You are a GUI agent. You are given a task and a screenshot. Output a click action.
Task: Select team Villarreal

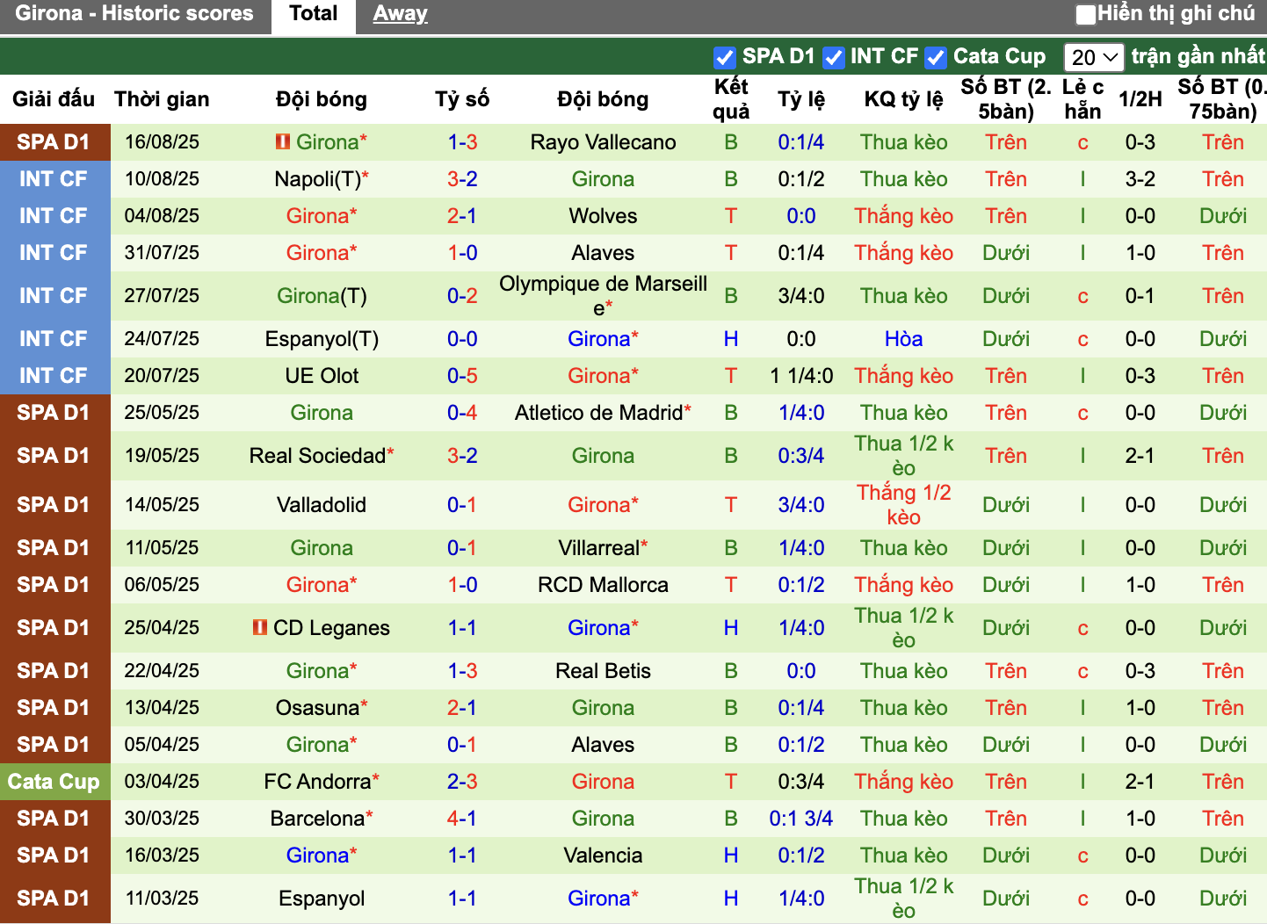coord(598,548)
